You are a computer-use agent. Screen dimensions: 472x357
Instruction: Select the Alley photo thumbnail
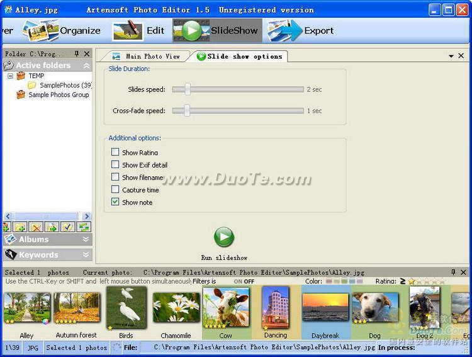click(27, 309)
